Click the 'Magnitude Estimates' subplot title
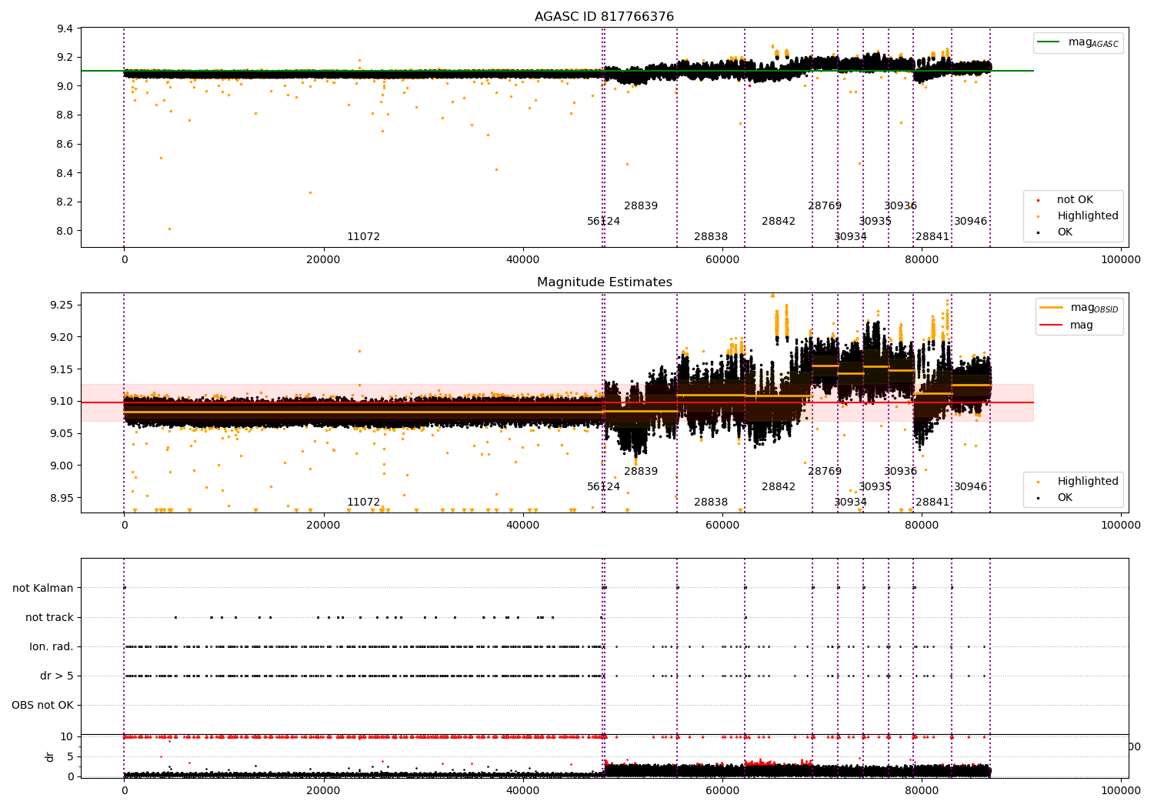The height and width of the screenshot is (808, 1154). point(604,282)
